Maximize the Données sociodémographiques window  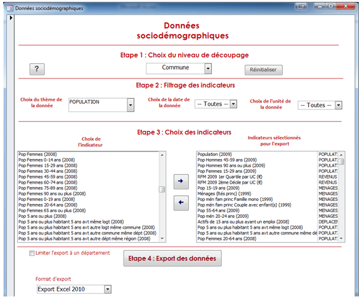pos(331,6)
